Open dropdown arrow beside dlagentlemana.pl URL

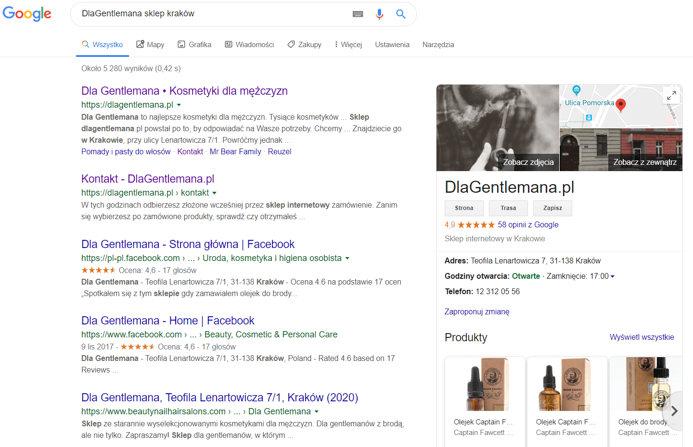179,105
